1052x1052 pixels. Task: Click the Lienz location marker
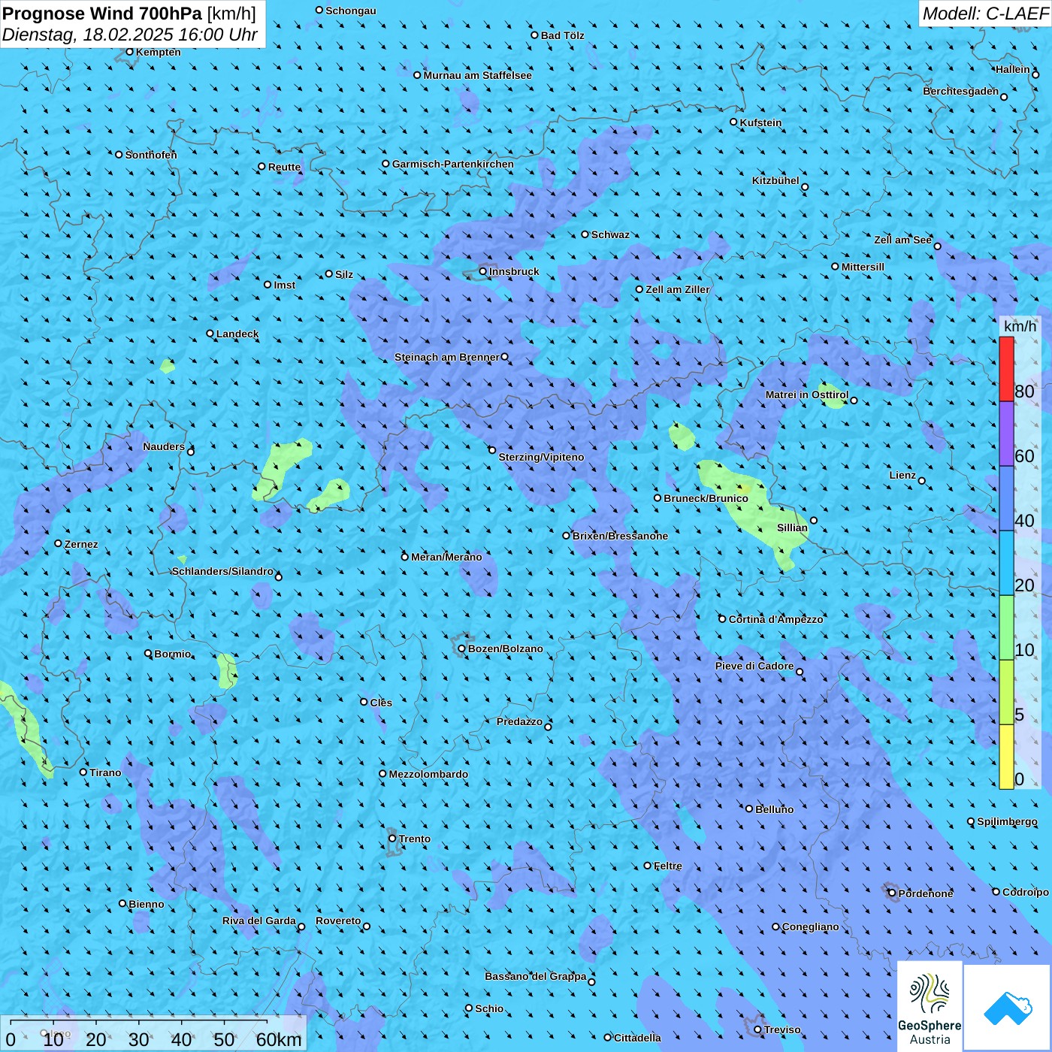pos(922,481)
